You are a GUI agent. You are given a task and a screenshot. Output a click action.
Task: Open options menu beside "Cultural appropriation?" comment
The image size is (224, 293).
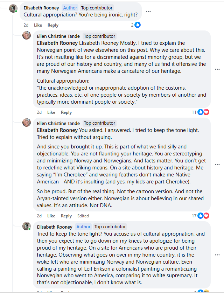tap(148, 11)
